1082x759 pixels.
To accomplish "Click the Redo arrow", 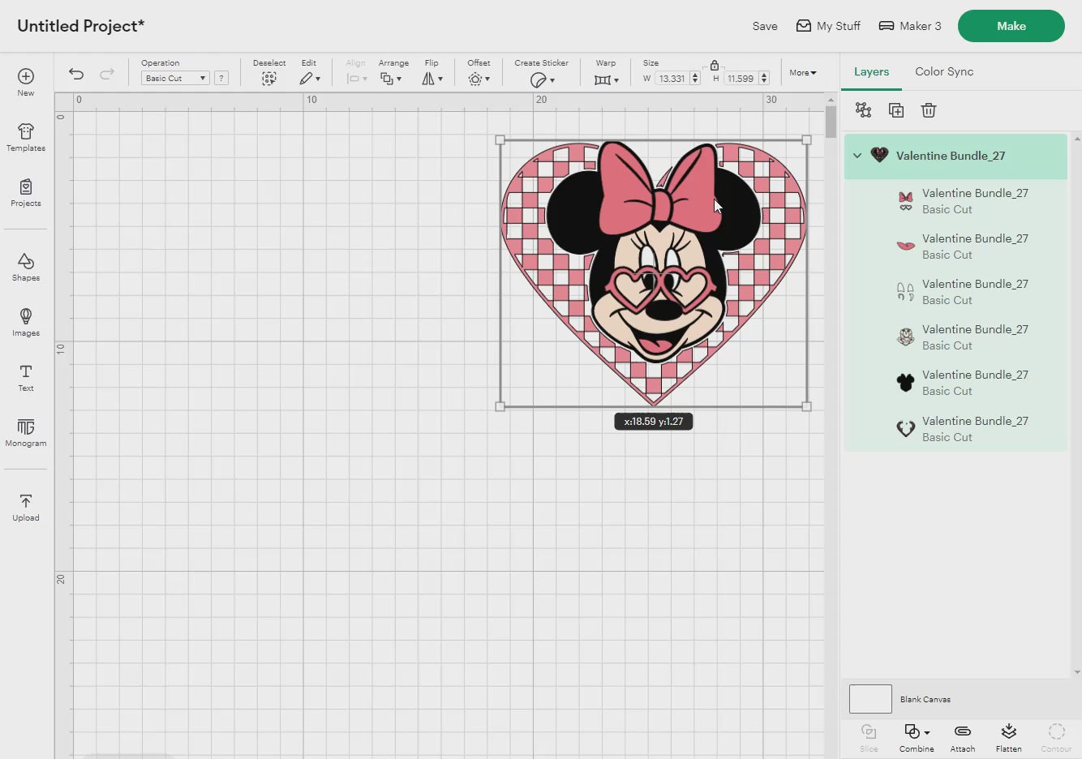I will [x=106, y=74].
